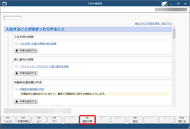Minimize the 入社手続設定 window
The height and width of the screenshot is (129, 190).
tap(171, 4)
